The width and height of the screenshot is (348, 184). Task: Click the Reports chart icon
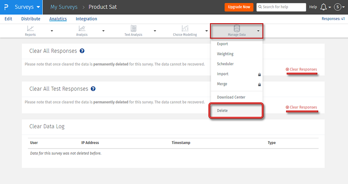[x=30, y=28]
